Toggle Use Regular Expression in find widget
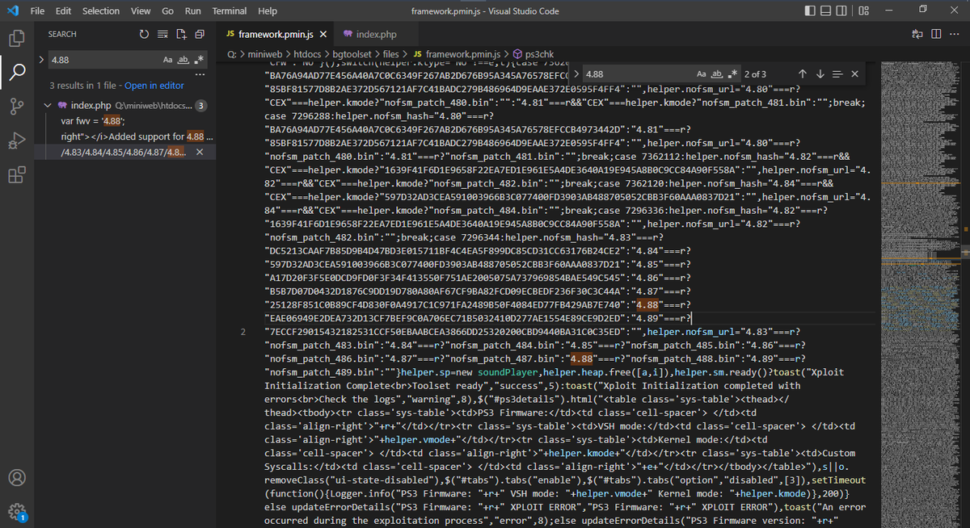 click(732, 74)
